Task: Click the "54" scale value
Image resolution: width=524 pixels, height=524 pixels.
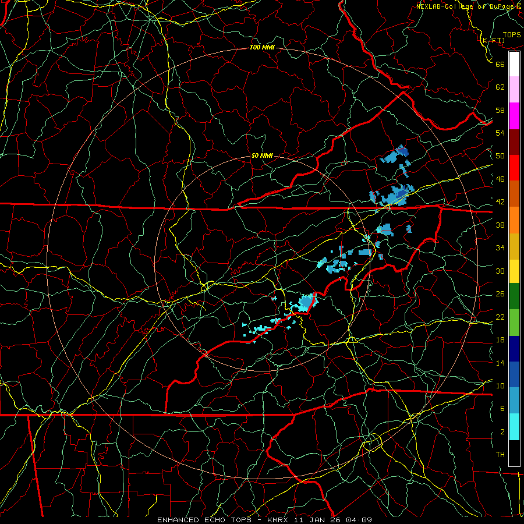Action: [x=500, y=133]
